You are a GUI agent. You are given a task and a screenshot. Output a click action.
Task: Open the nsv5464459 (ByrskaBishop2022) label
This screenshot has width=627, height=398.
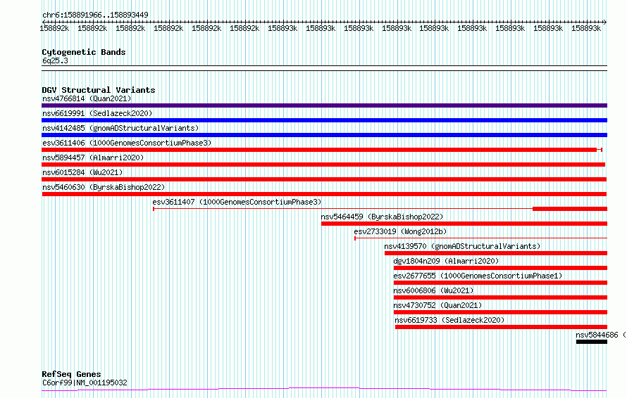382,217
